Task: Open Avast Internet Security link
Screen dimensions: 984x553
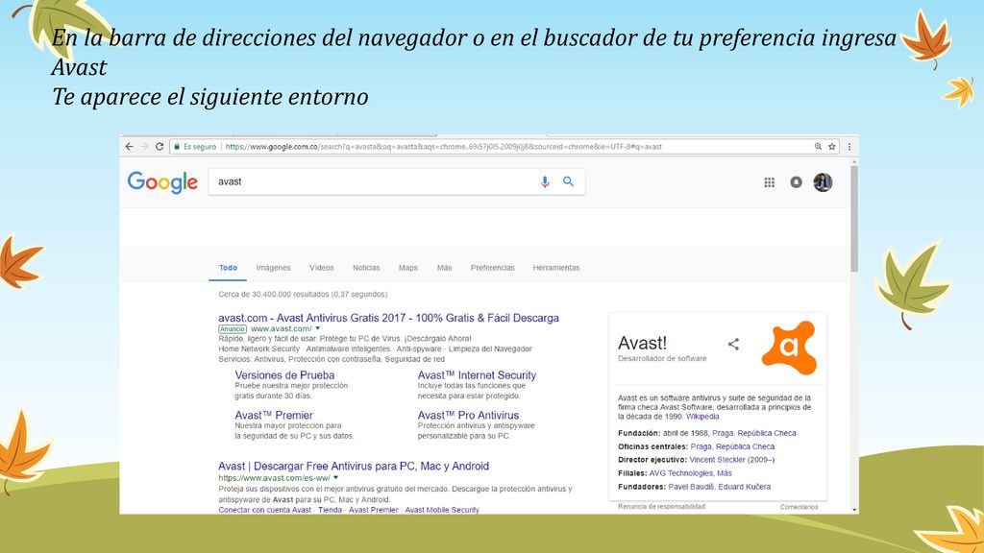Action: [477, 375]
